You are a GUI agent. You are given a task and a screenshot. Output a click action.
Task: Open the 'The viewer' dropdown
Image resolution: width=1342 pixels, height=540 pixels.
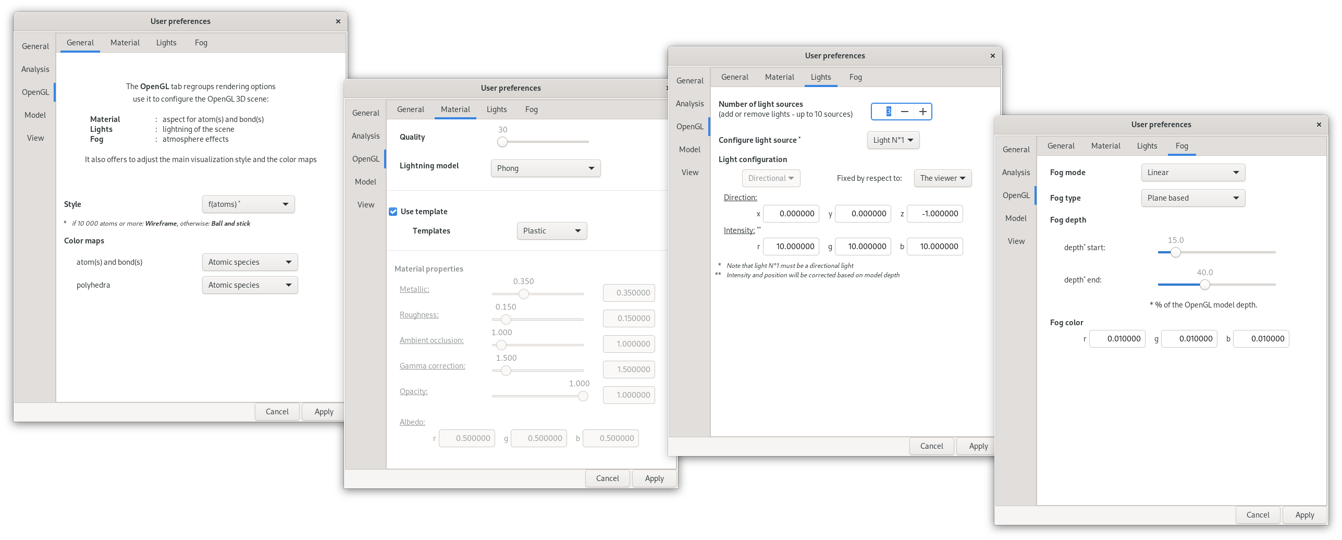942,178
